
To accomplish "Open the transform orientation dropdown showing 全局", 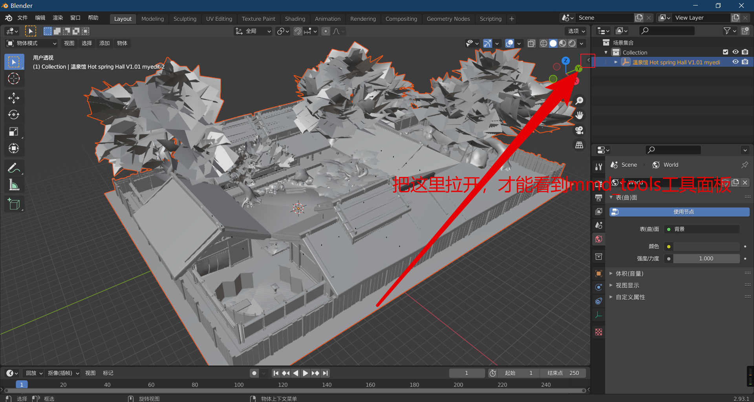I will coord(253,31).
